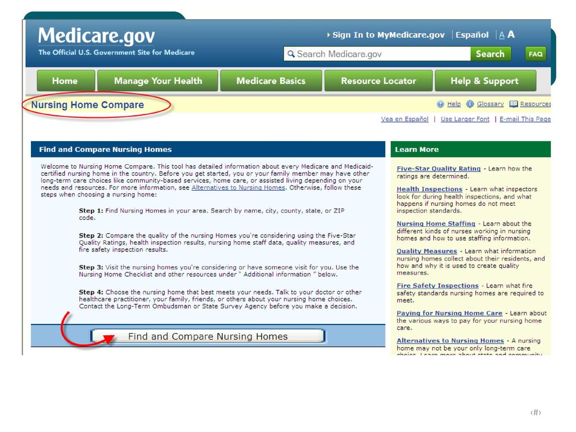Open Manage Your Health tab

tap(158, 80)
